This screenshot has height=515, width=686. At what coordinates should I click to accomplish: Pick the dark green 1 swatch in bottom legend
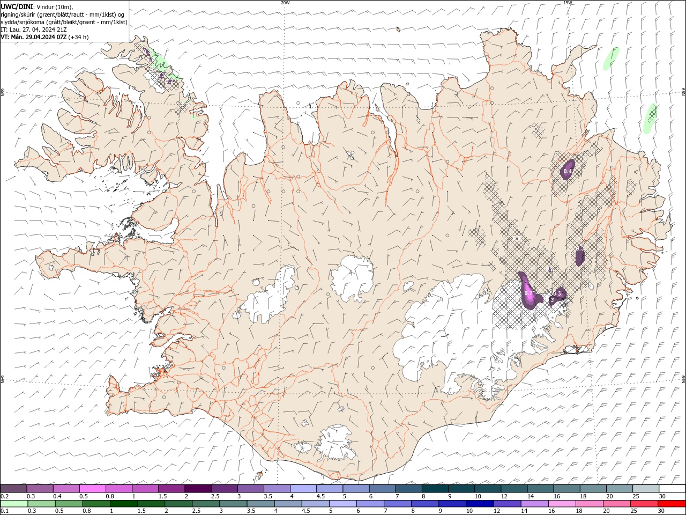pyautogui.click(x=124, y=504)
